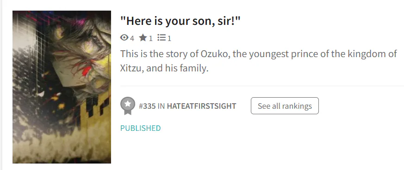This screenshot has width=404, height=170.
Task: Click the divider line below the description
Action: (262, 86)
